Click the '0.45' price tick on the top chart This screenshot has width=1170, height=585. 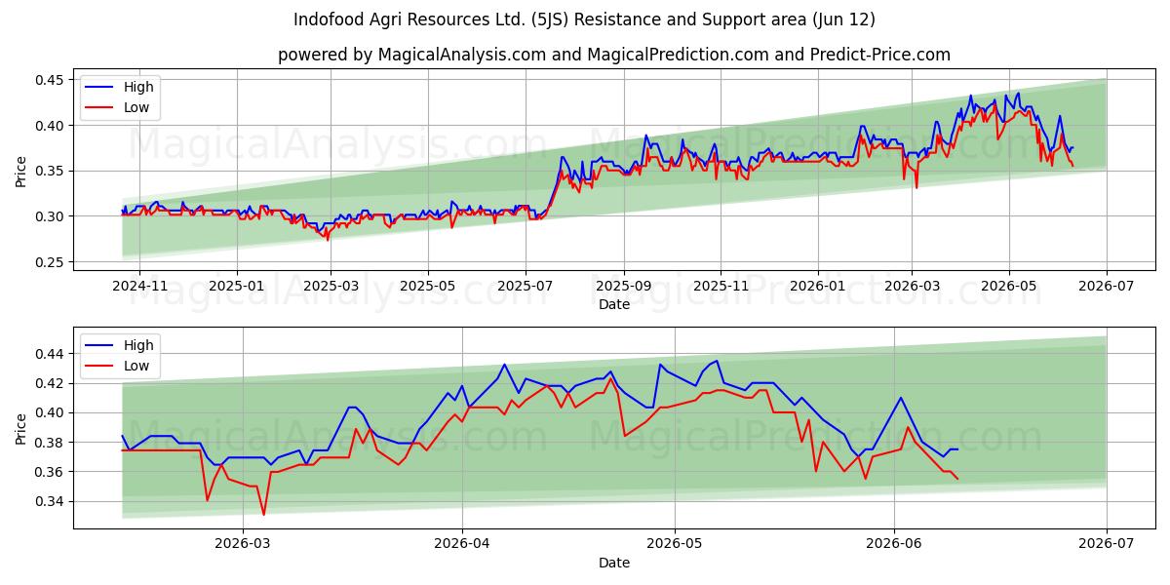[x=51, y=80]
